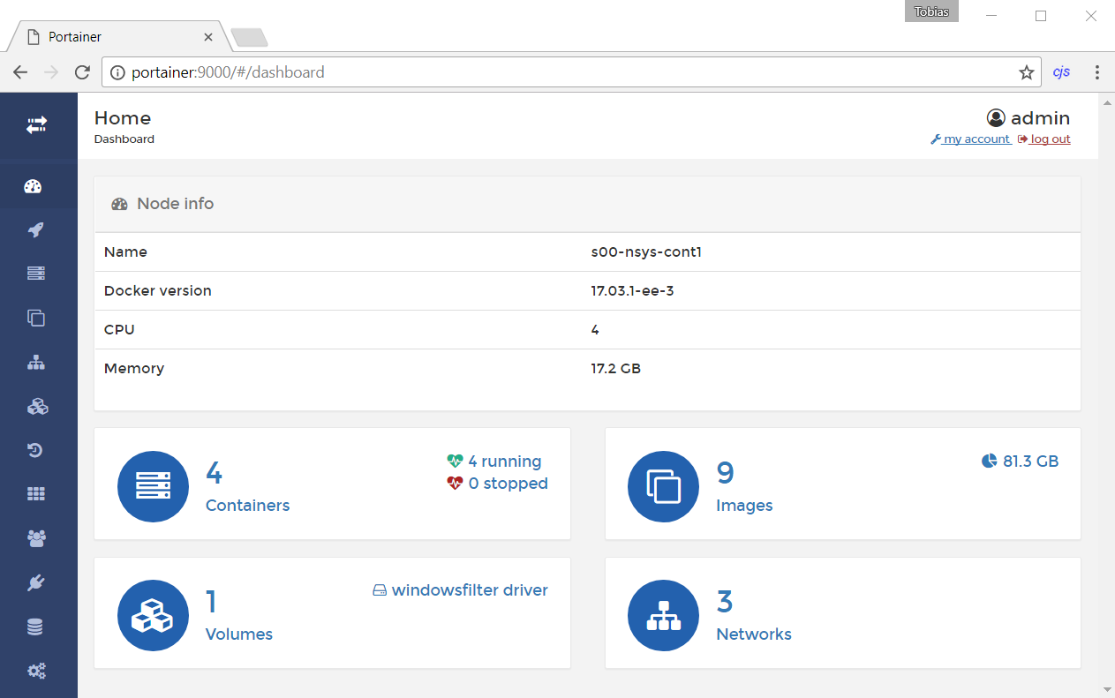Click the "log out" link
The image size is (1115, 698).
coord(1050,139)
